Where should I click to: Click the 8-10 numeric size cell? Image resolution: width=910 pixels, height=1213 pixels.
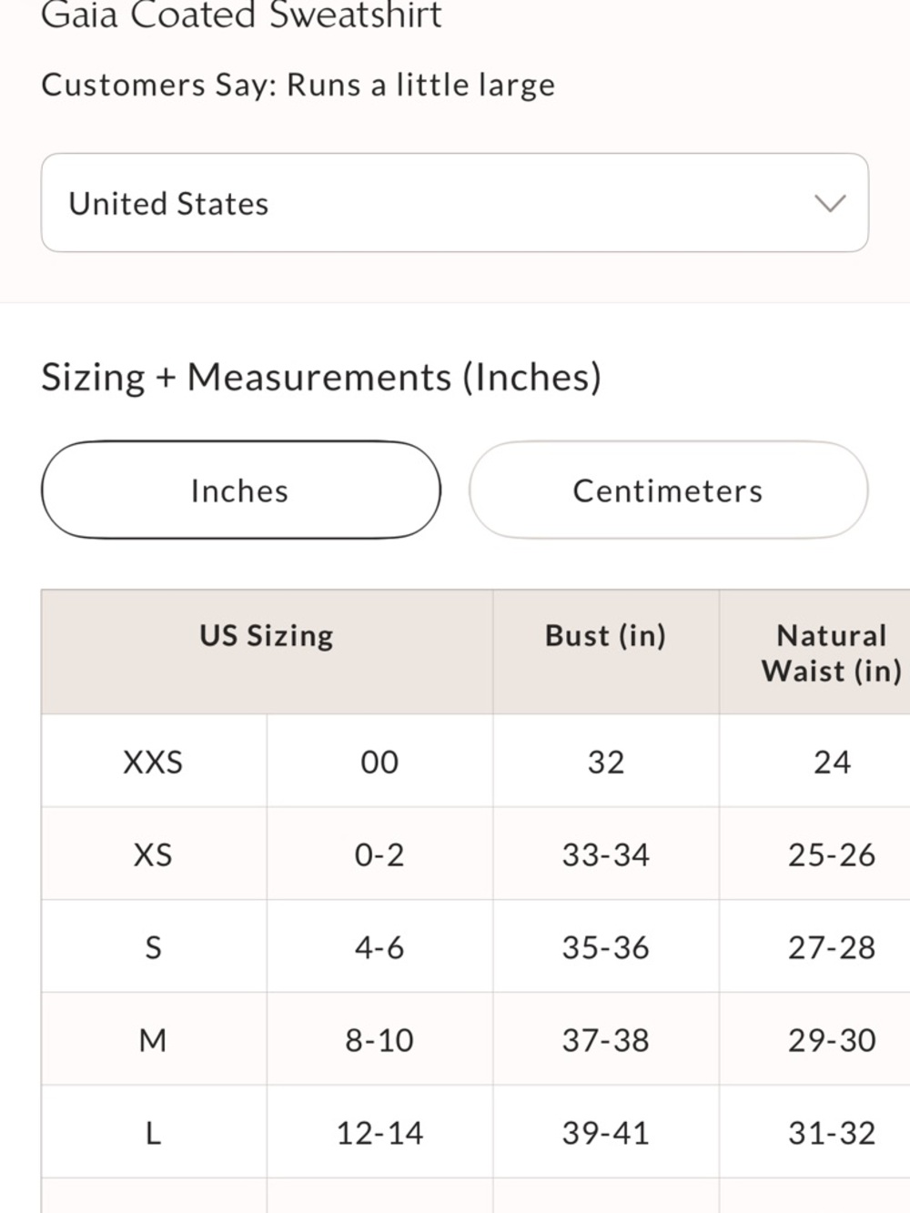coord(379,1040)
